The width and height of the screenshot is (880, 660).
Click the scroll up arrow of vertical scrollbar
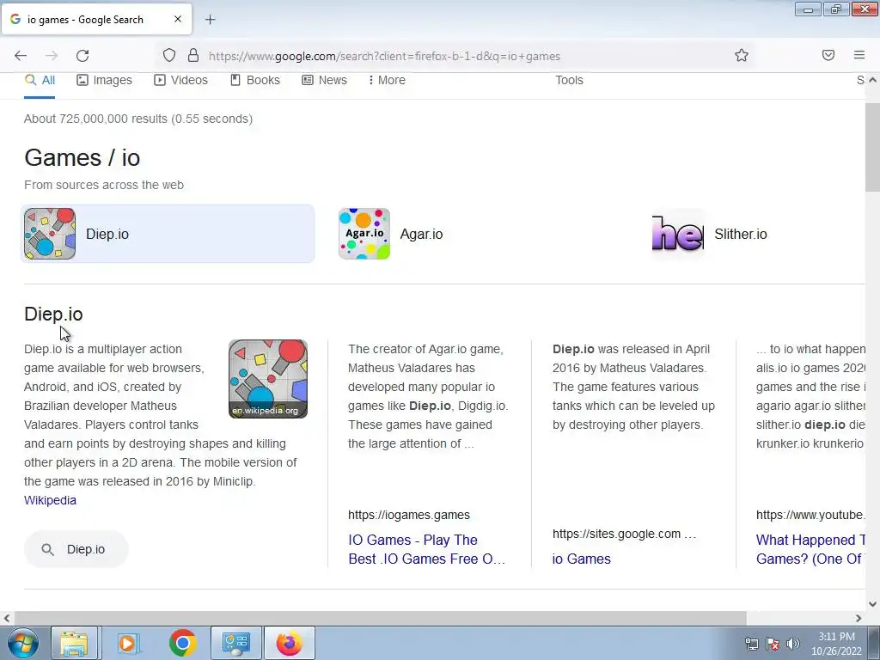(x=872, y=80)
